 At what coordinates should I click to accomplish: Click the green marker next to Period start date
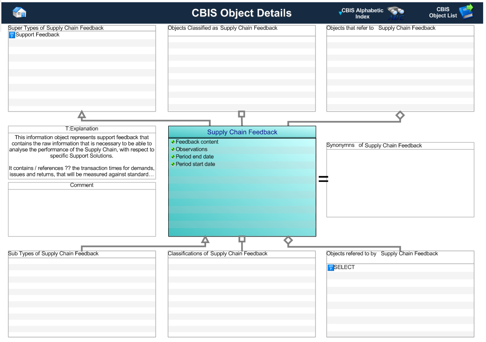pyautogui.click(x=173, y=164)
